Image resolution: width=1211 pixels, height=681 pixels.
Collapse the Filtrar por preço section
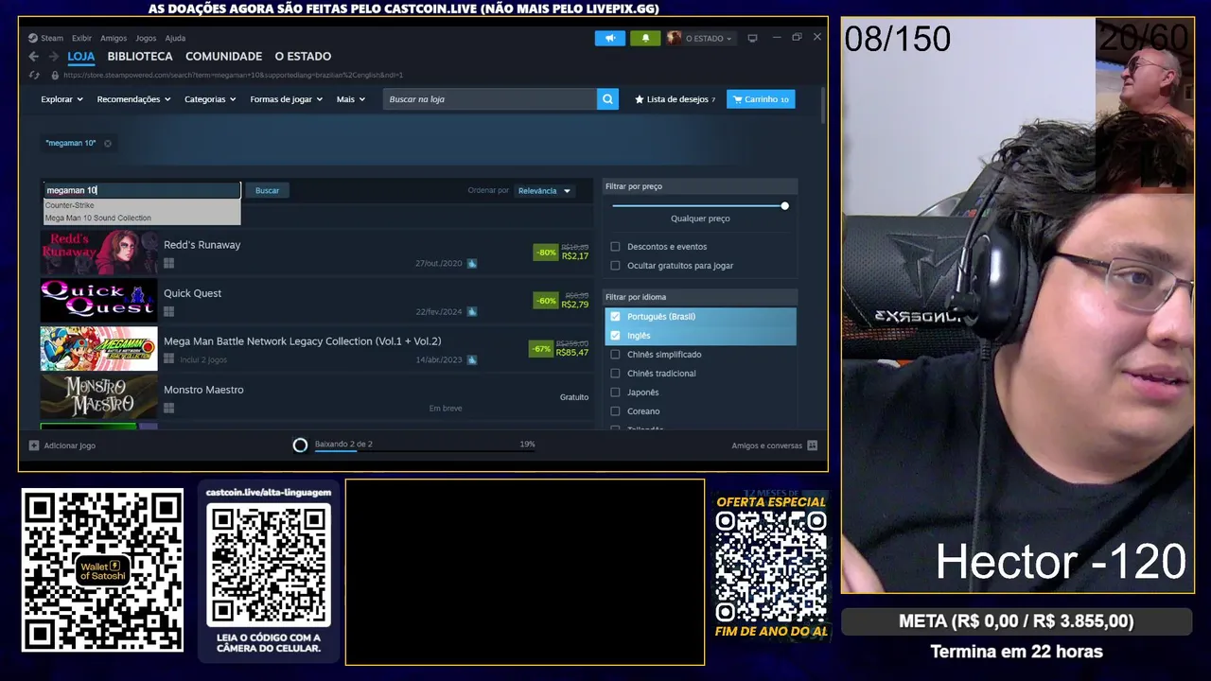tap(700, 186)
